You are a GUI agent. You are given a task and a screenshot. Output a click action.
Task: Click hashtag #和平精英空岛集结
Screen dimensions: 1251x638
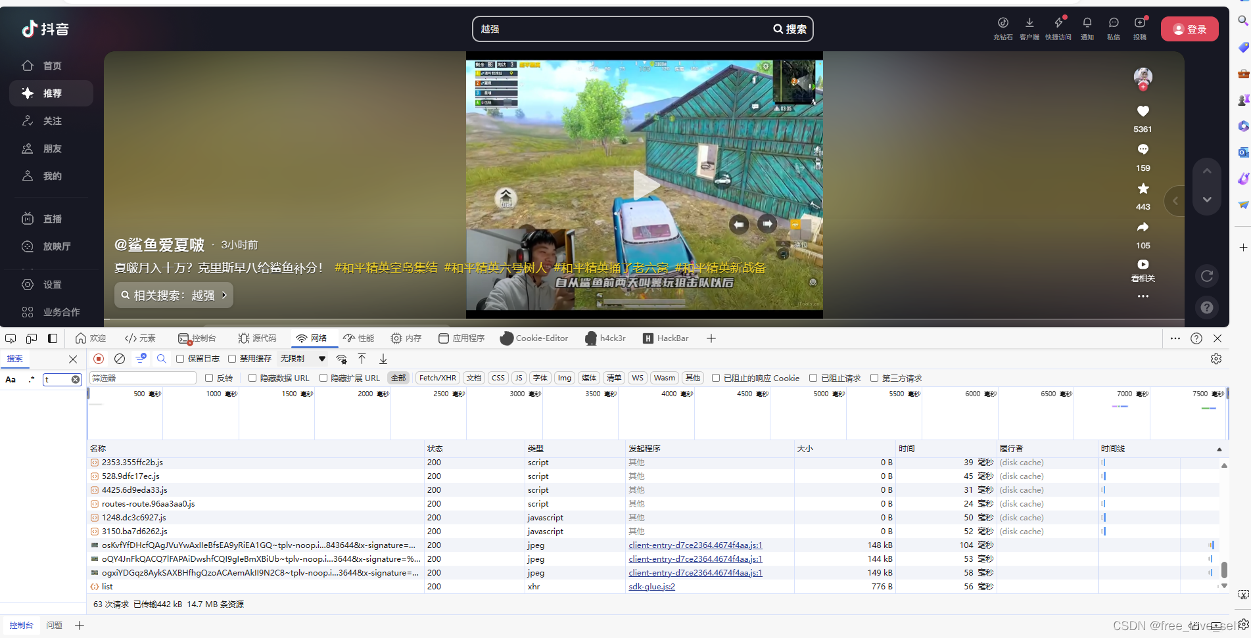click(x=386, y=268)
